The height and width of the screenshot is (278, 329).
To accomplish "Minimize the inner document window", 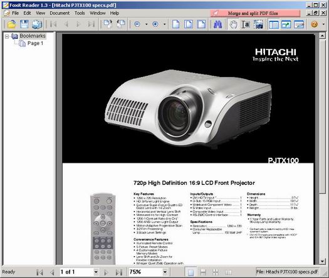I will [309, 13].
